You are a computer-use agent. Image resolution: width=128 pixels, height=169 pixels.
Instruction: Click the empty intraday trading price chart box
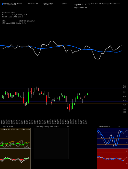51,143
